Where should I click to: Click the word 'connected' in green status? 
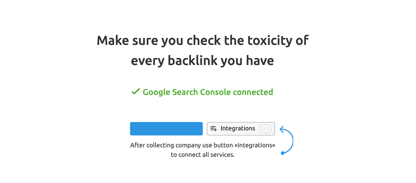click(x=253, y=92)
